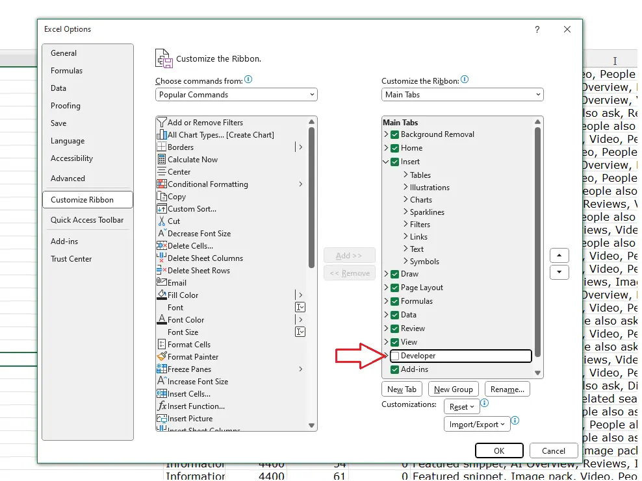Select the Cut scissors icon
This screenshot has width=642, height=481.
162,221
